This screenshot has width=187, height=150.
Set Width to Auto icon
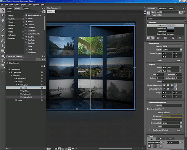[x=181, y=67]
